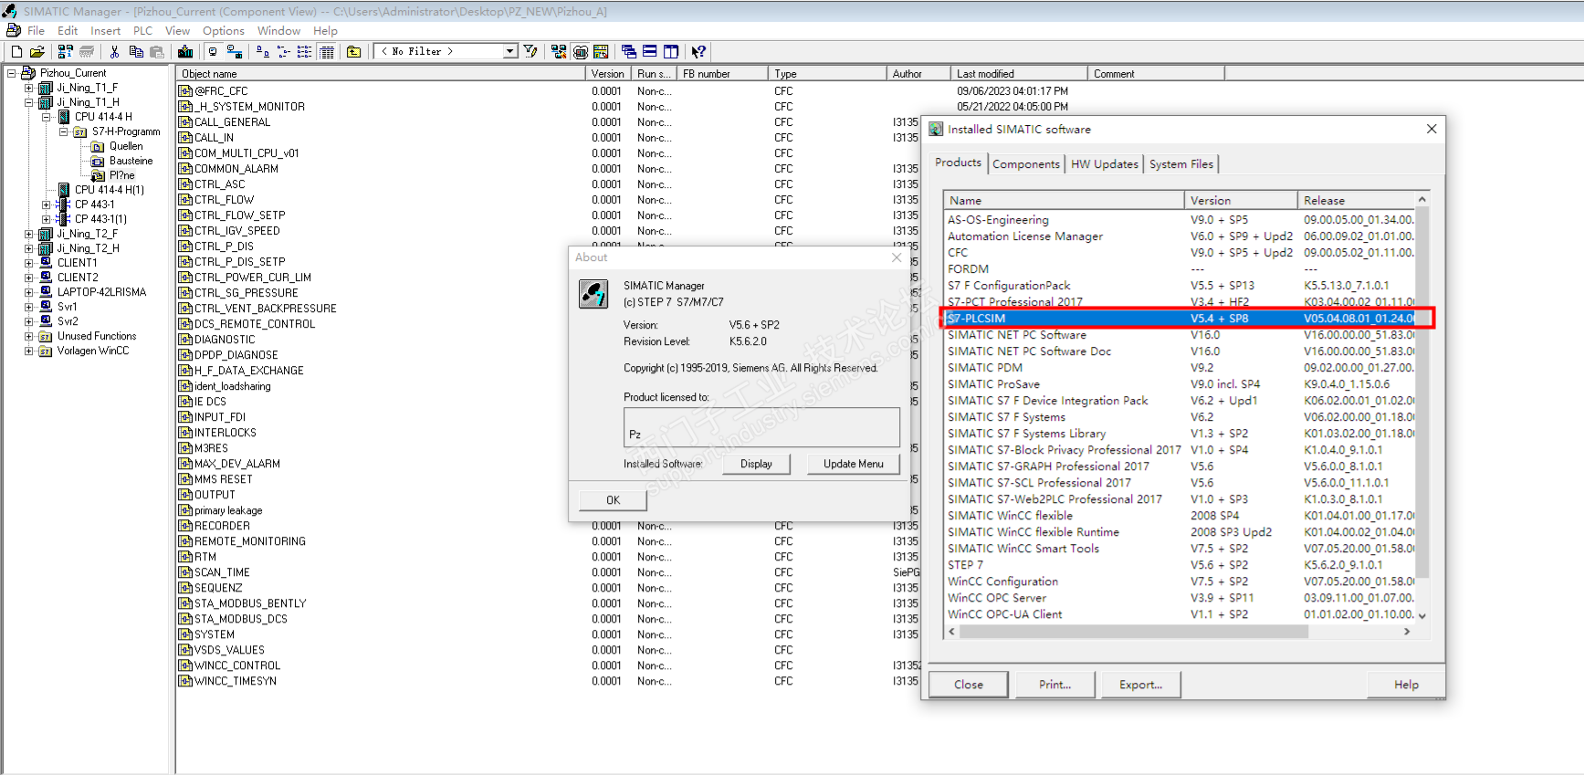Open a project using the folder toolbar icon
The width and height of the screenshot is (1584, 775).
(37, 52)
